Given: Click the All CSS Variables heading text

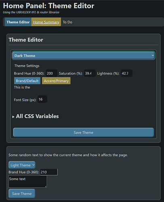Looking at the screenshot, I should point(37,116).
